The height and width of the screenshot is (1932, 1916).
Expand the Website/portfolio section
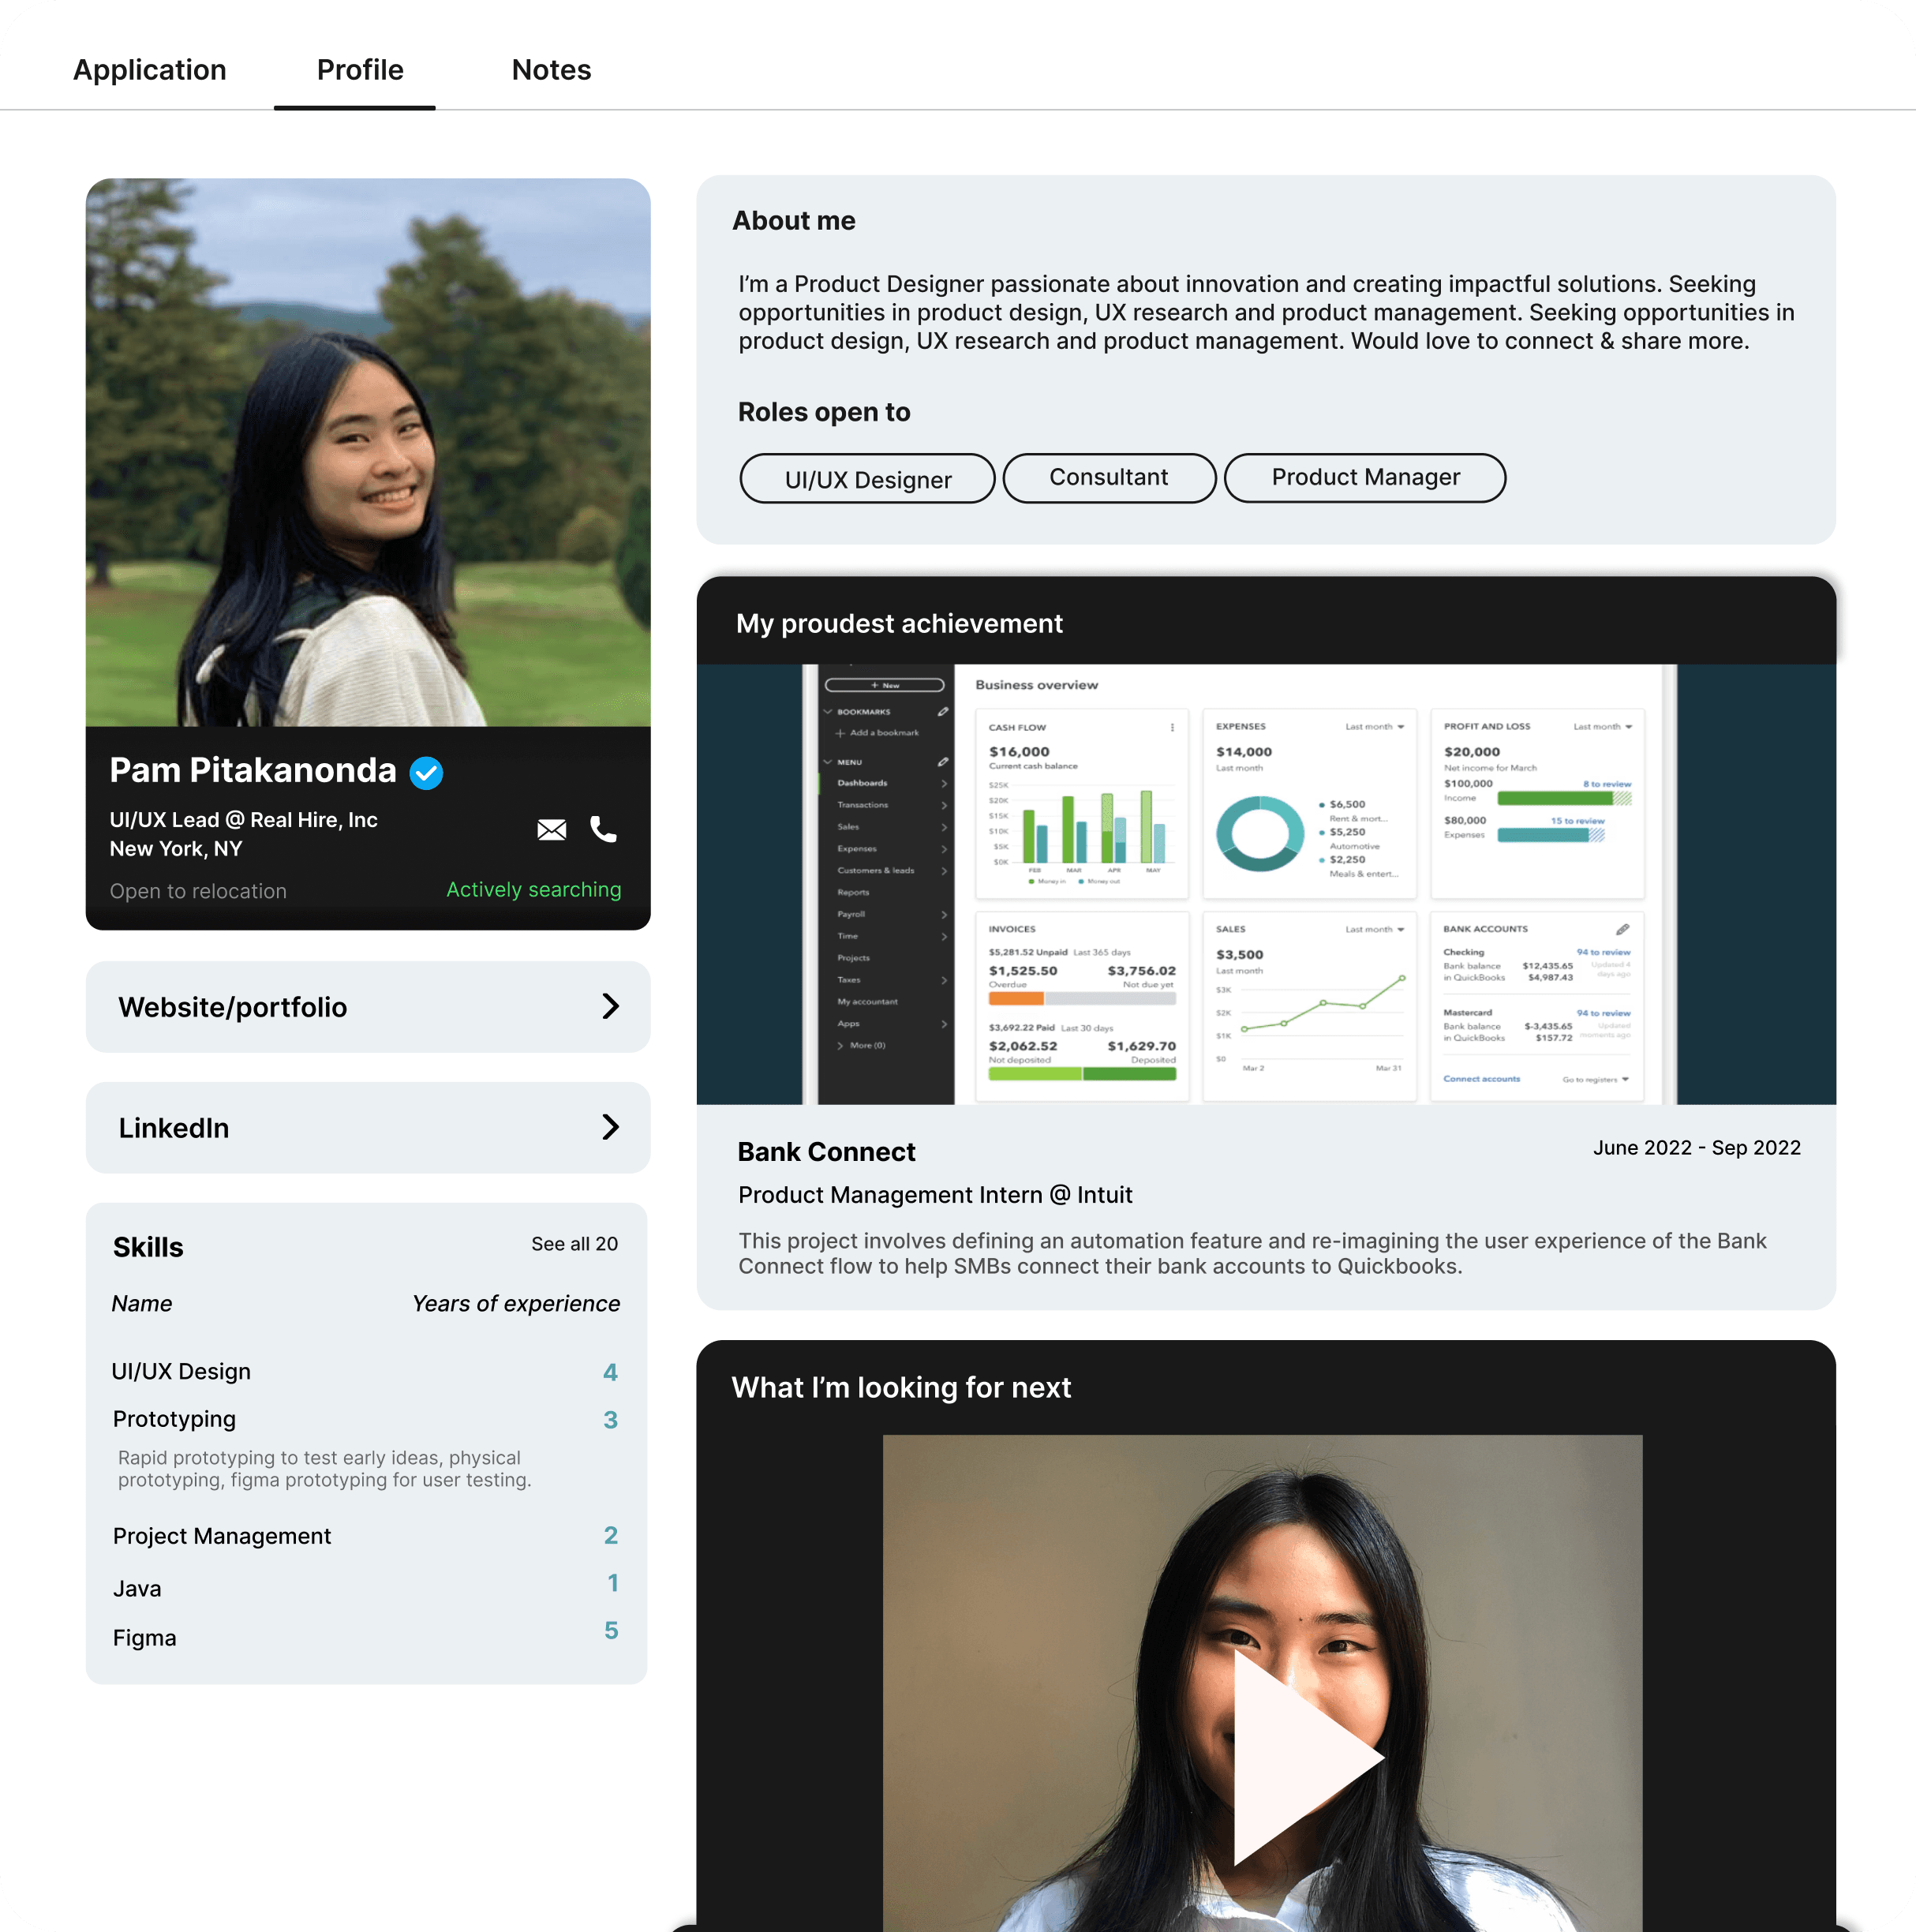[x=612, y=1007]
